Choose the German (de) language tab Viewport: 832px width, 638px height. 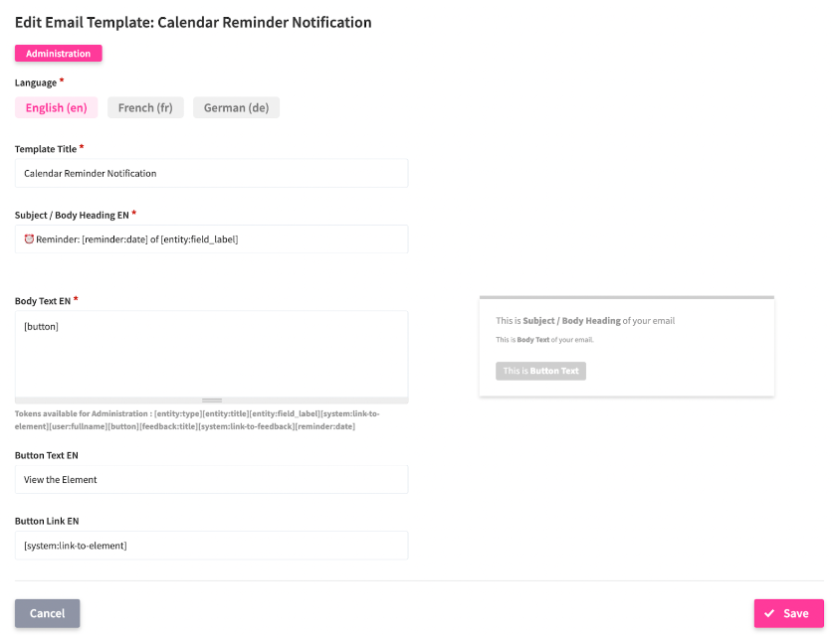click(236, 107)
